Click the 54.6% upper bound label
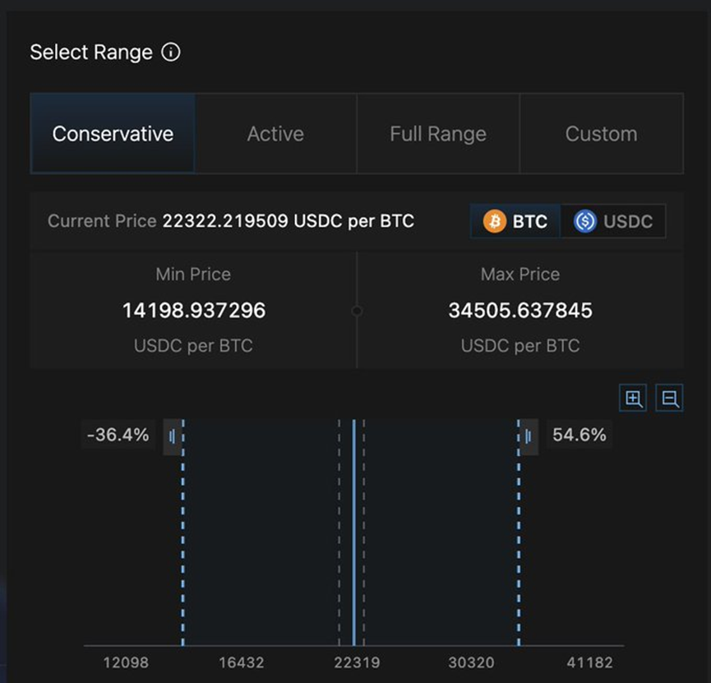This screenshot has height=683, width=711. pos(579,435)
